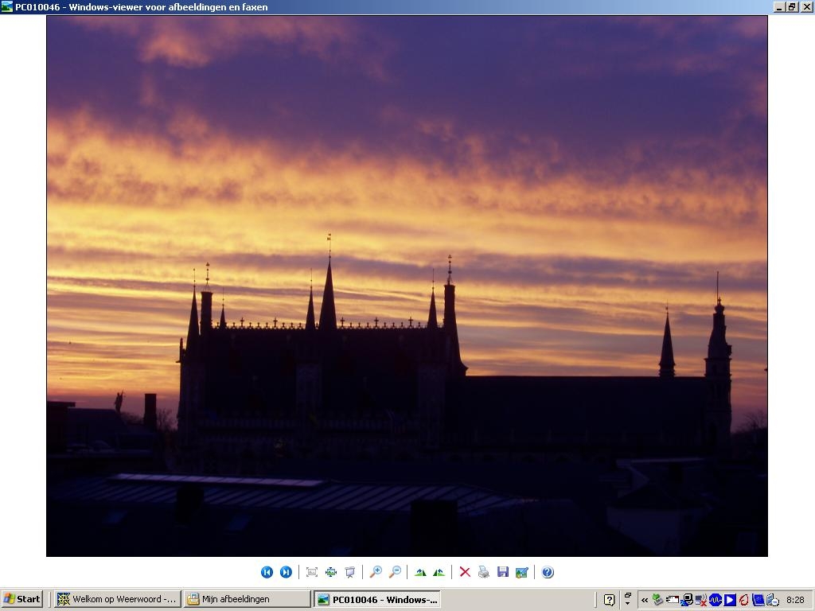
Task: Zoom out with the minus magnifier
Action: 395,572
